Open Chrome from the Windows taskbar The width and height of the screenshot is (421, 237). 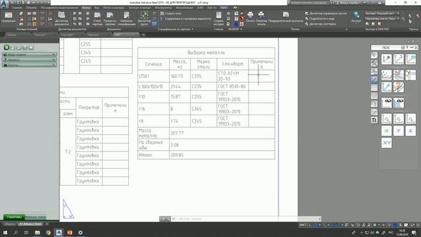click(48, 232)
